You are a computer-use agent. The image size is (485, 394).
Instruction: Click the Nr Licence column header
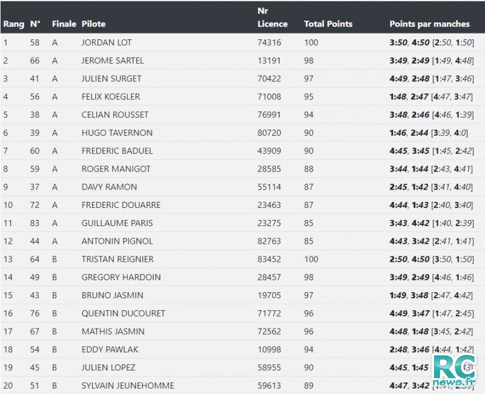click(272, 18)
